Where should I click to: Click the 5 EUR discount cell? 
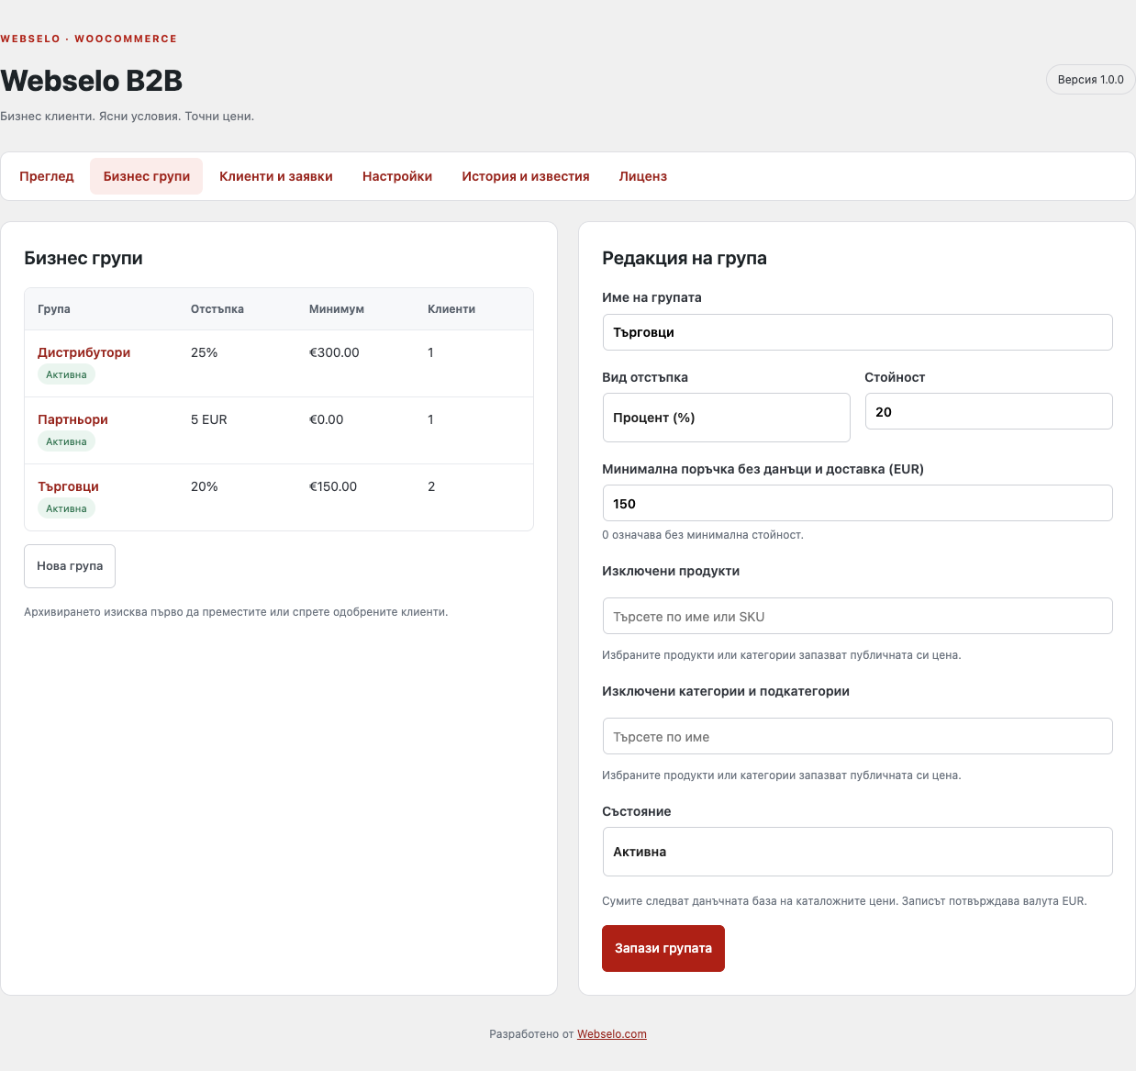pos(209,419)
